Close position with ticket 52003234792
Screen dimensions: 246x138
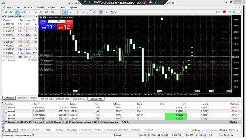239,108
